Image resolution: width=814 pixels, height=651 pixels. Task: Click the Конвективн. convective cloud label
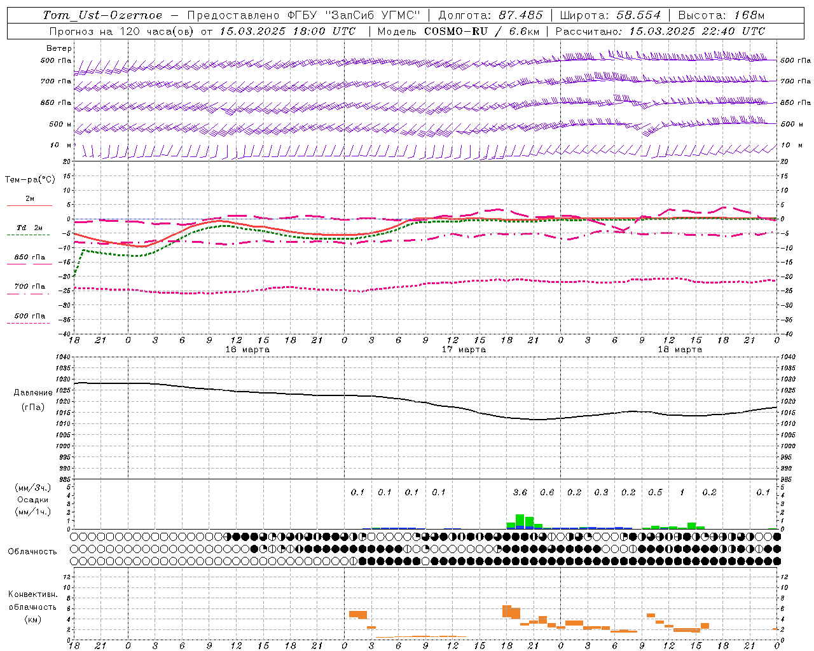[33, 594]
